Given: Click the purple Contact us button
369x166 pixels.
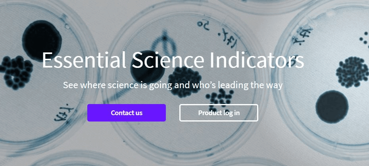Looking at the screenshot, I should [127, 113].
